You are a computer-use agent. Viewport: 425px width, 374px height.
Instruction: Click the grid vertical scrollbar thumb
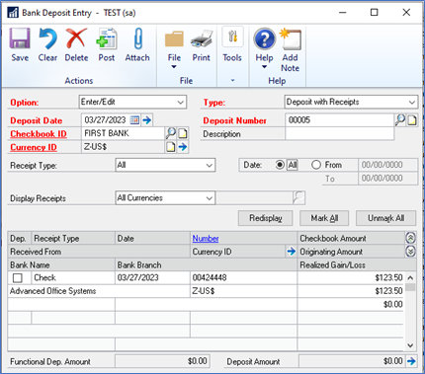tap(410, 287)
